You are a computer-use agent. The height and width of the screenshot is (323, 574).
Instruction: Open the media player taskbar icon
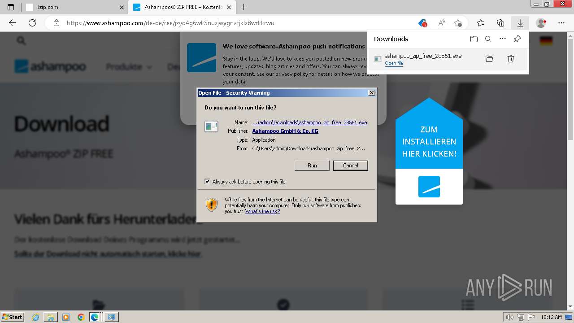pos(66,317)
